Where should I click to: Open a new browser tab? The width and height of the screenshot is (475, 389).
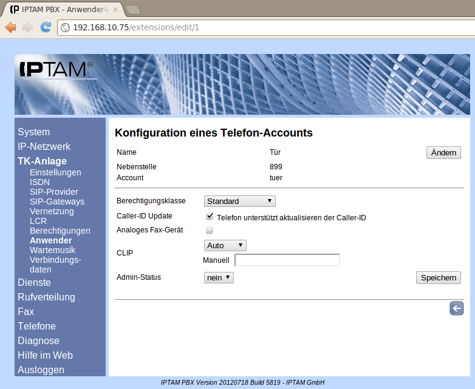click(132, 9)
